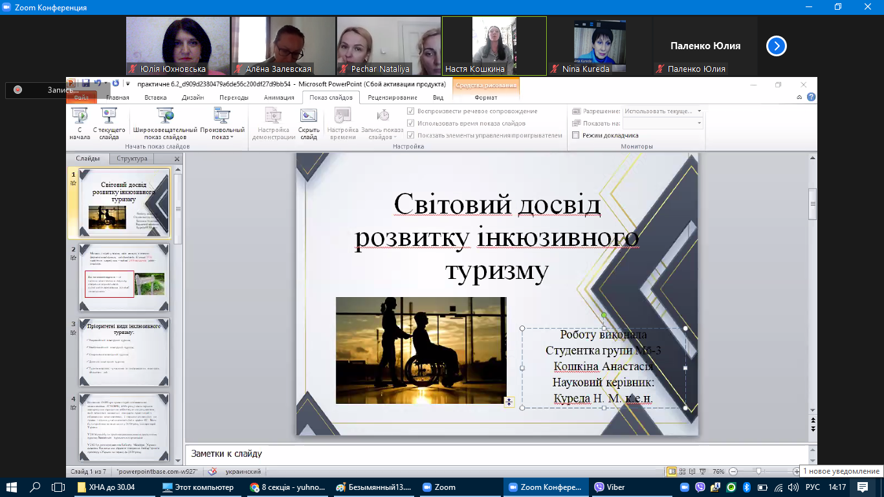Start slideshow from beginning (С начала)
This screenshot has width=884, height=497.
[x=80, y=124]
